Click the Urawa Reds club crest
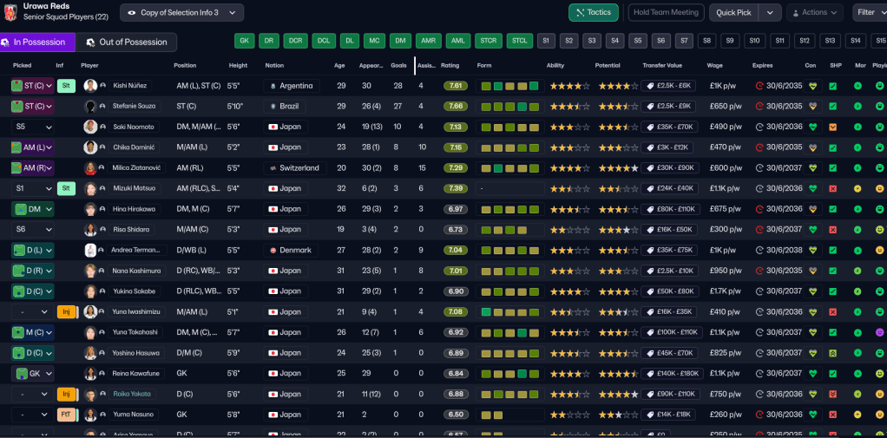887x438 pixels. (10, 12)
